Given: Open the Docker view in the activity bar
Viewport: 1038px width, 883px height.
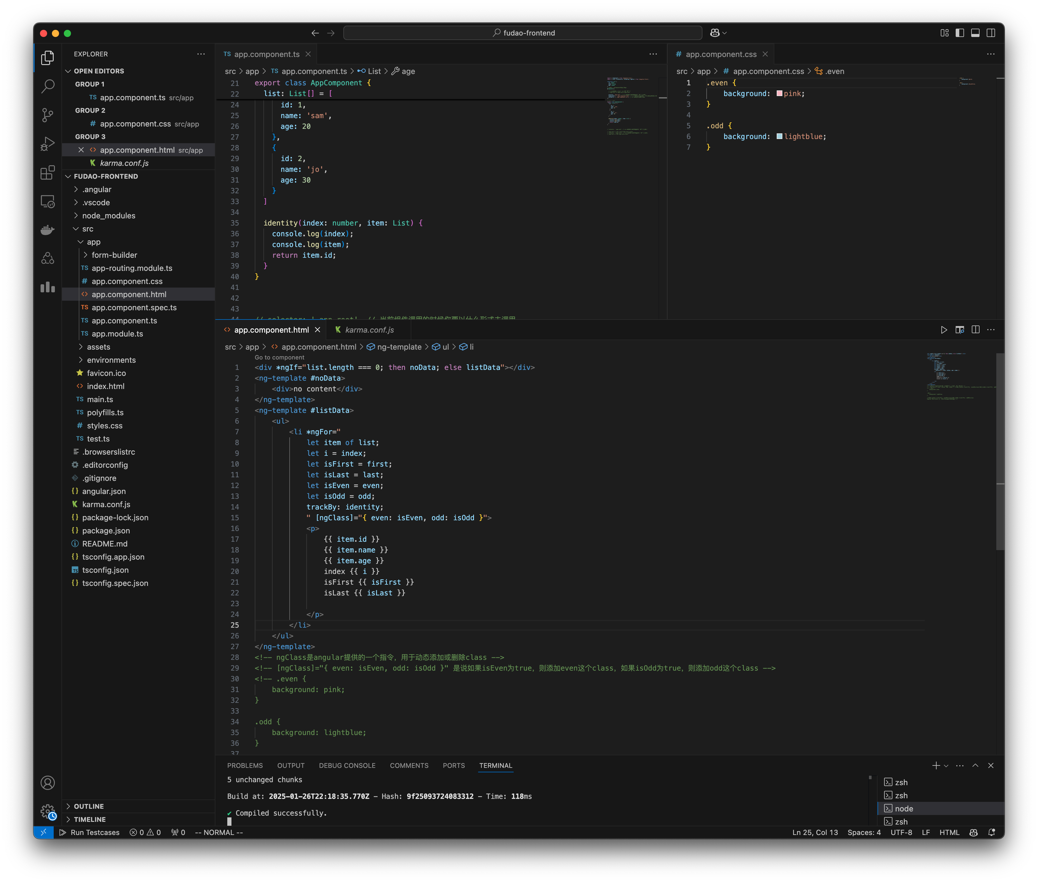Looking at the screenshot, I should [47, 230].
